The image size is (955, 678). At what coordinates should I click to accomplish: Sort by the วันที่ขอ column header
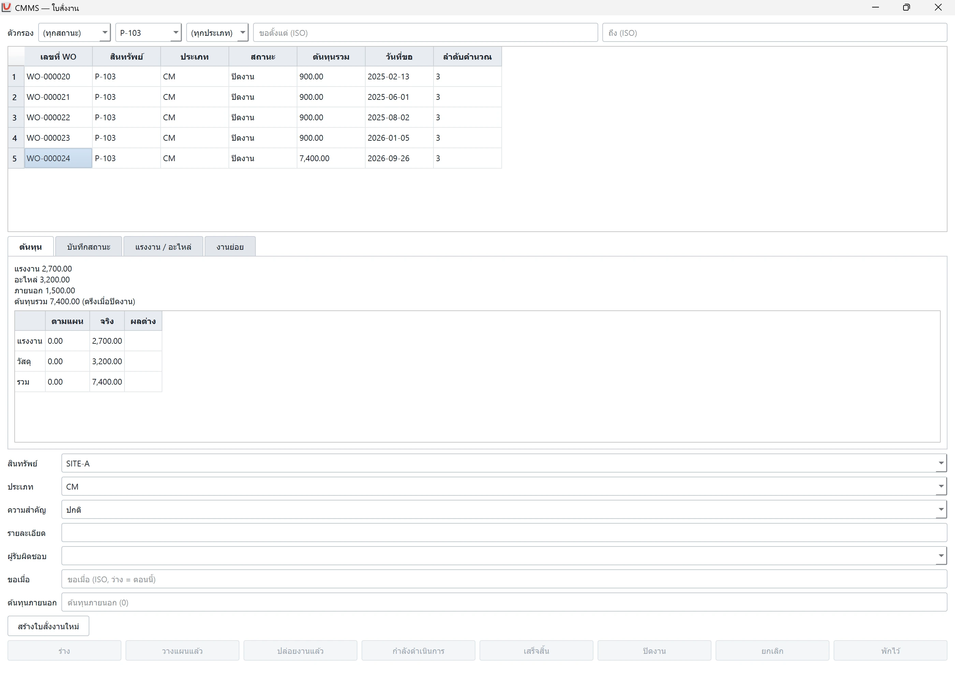tap(399, 57)
